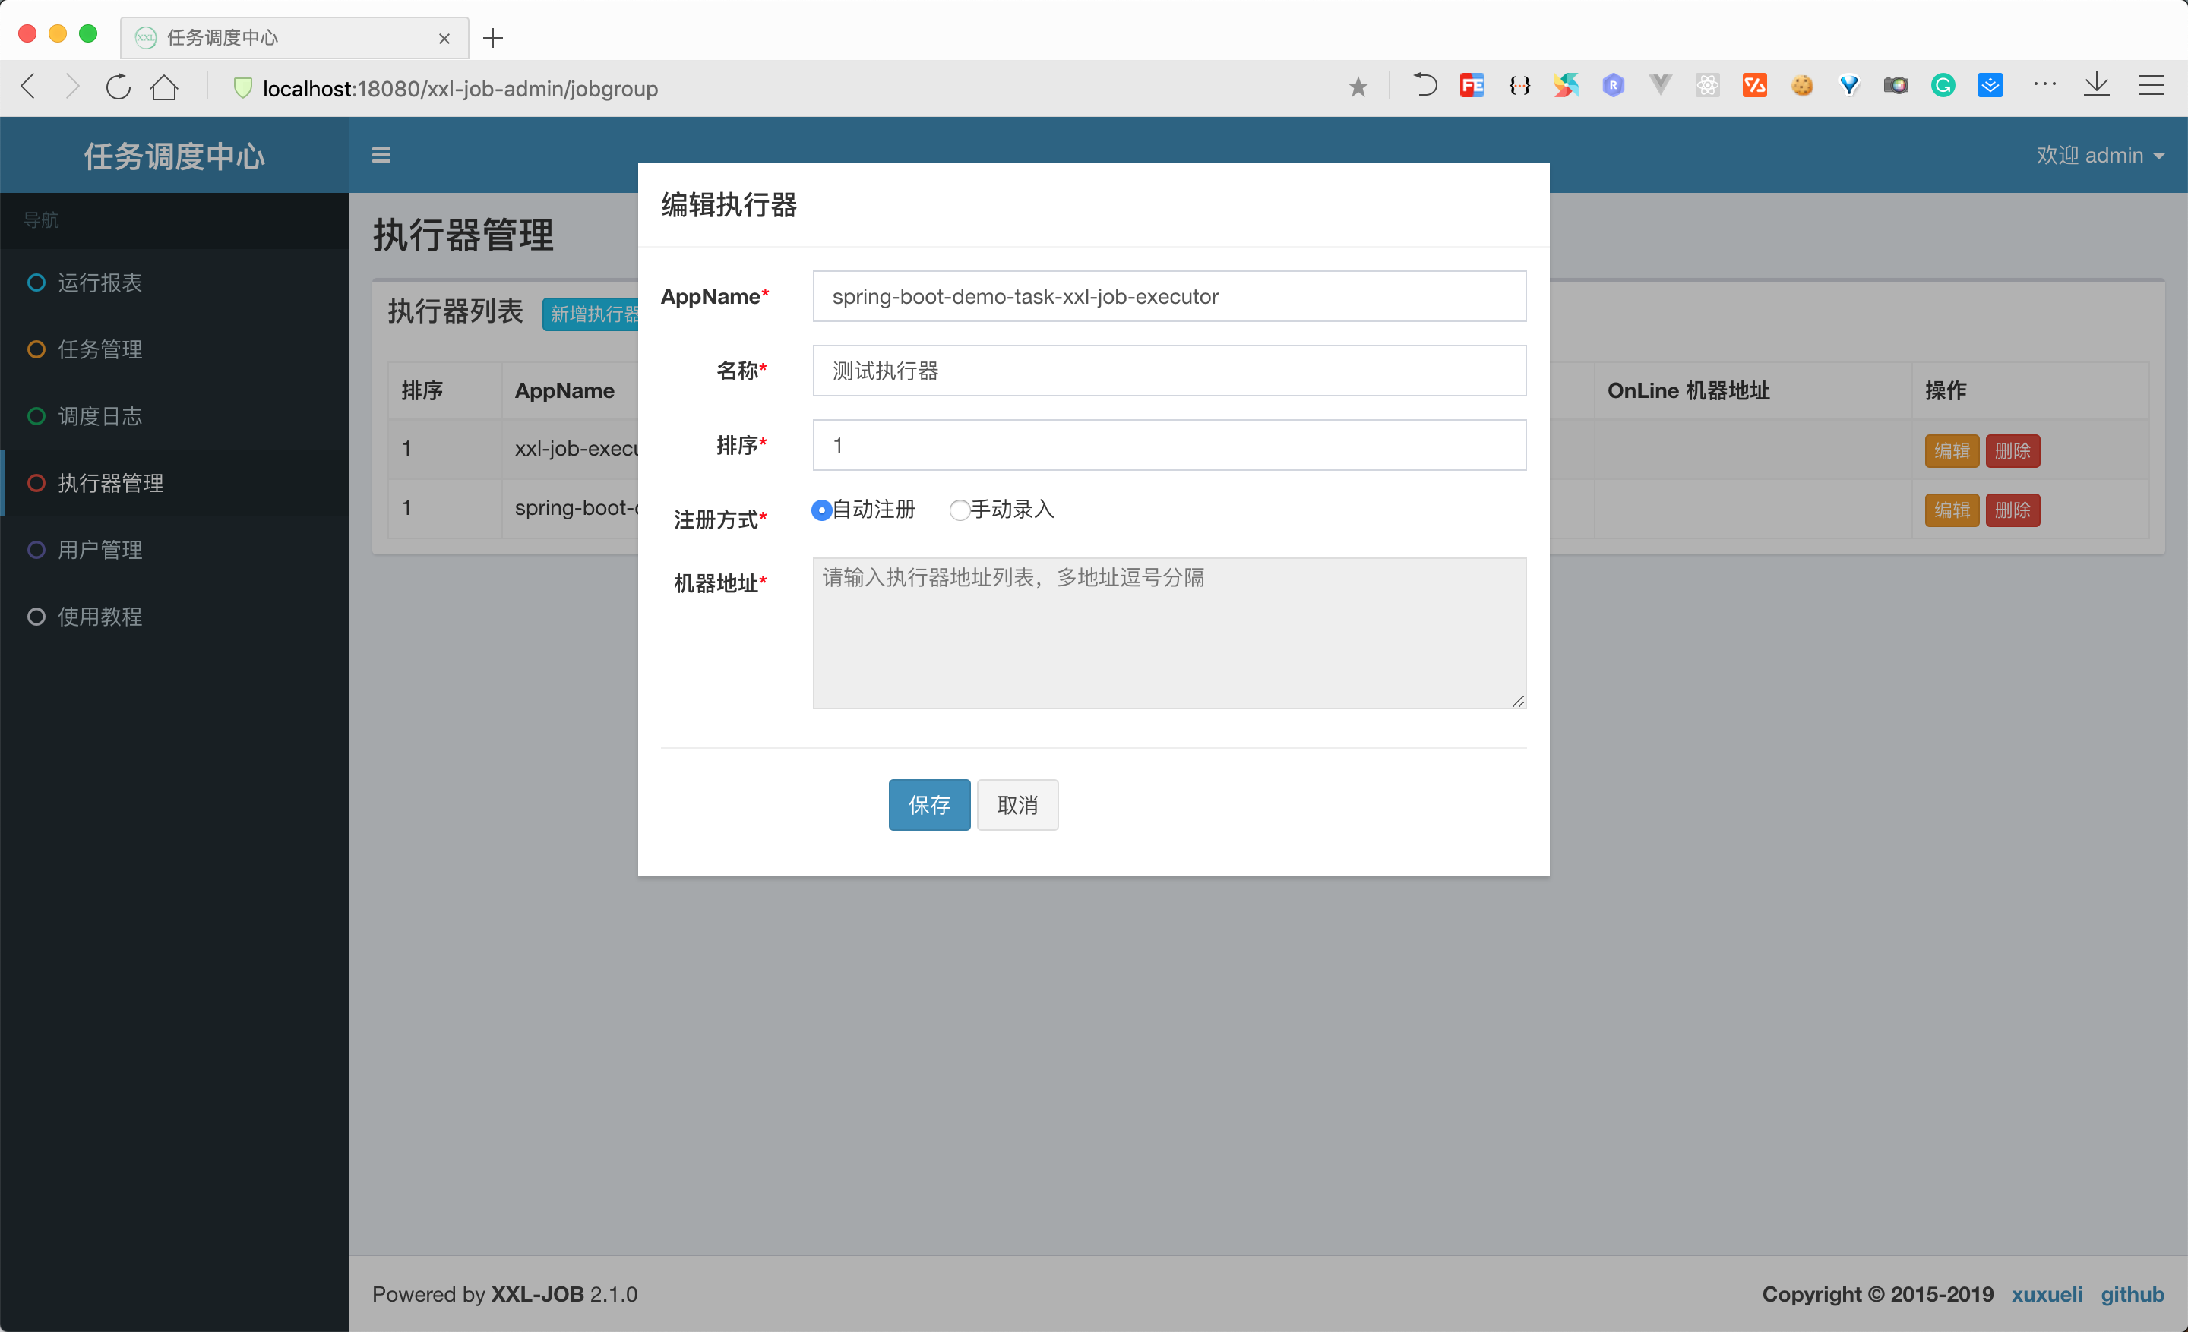
Task: Select the 自动注册 radio option
Action: click(821, 510)
